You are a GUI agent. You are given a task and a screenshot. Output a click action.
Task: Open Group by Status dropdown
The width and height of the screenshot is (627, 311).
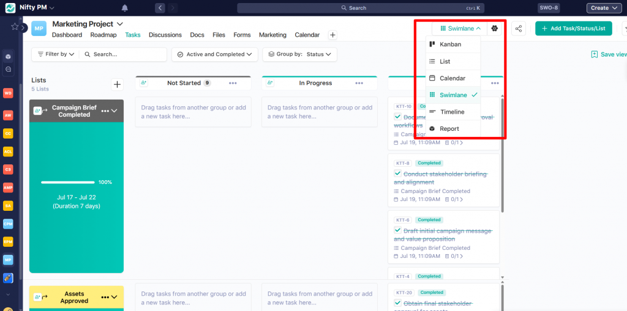299,54
